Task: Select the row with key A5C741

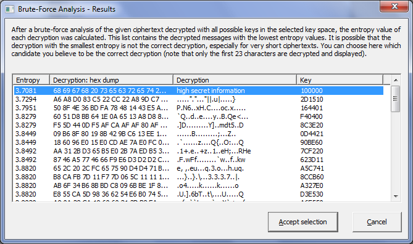Action: [199, 168]
